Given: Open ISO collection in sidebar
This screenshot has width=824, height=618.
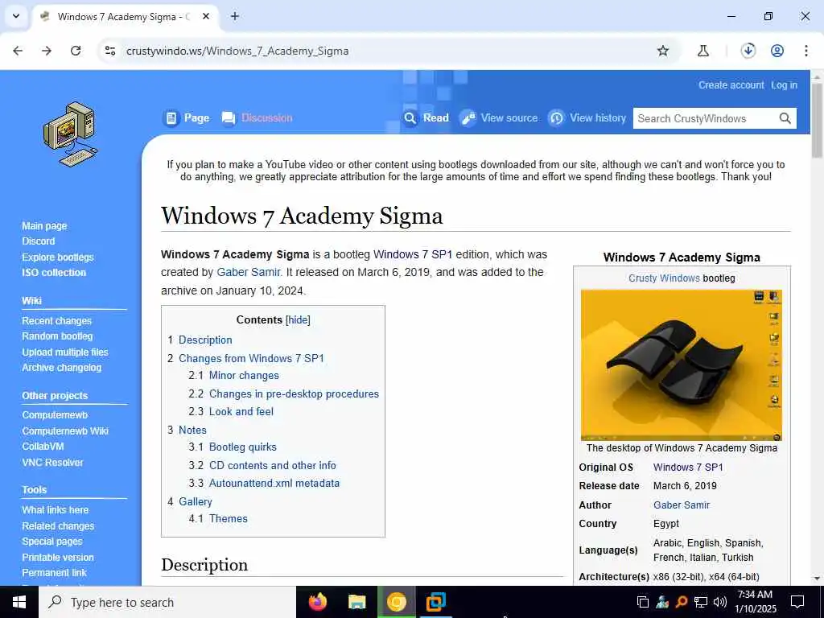Looking at the screenshot, I should point(54,273).
